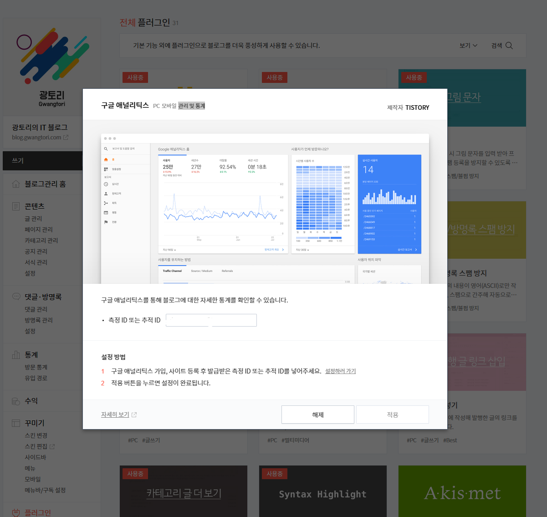Click the Google Analytics dashboard preview image

[265, 209]
